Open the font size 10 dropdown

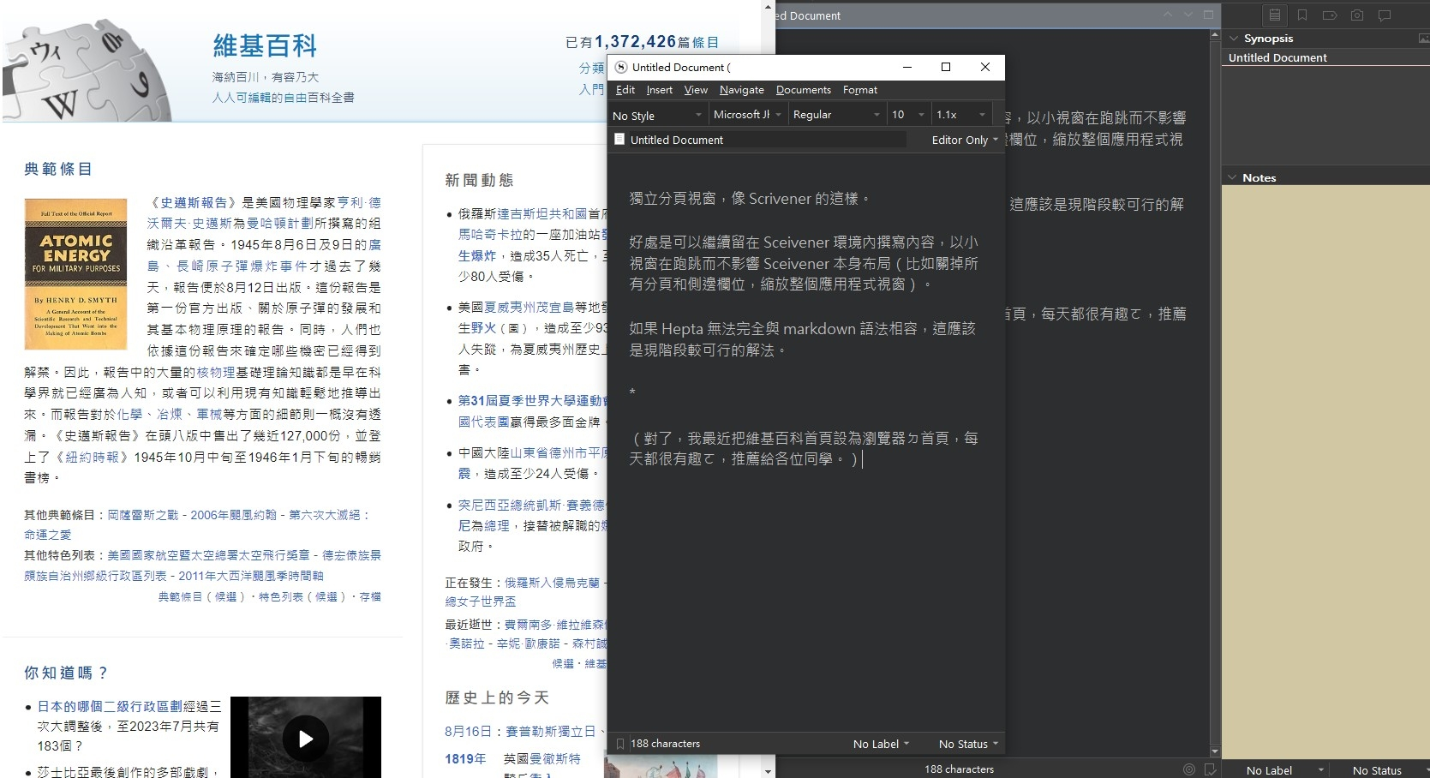click(908, 115)
